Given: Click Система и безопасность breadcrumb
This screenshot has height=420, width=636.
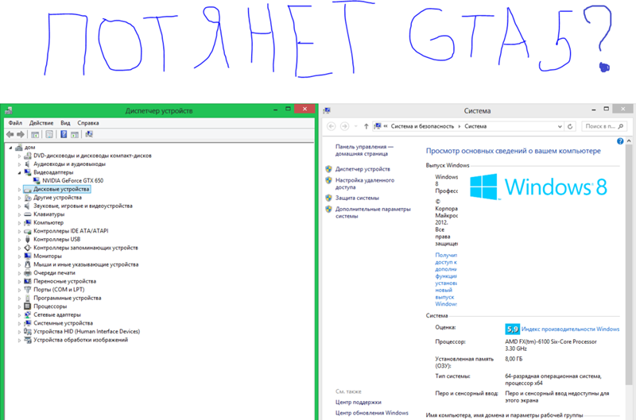Looking at the screenshot, I should click(422, 126).
